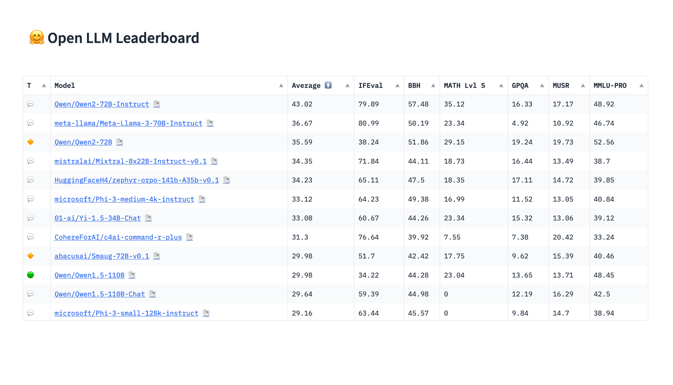Click the document icon beside Meta-Llama-3-70B-Instruct
The width and height of the screenshot is (673, 385).
[210, 123]
